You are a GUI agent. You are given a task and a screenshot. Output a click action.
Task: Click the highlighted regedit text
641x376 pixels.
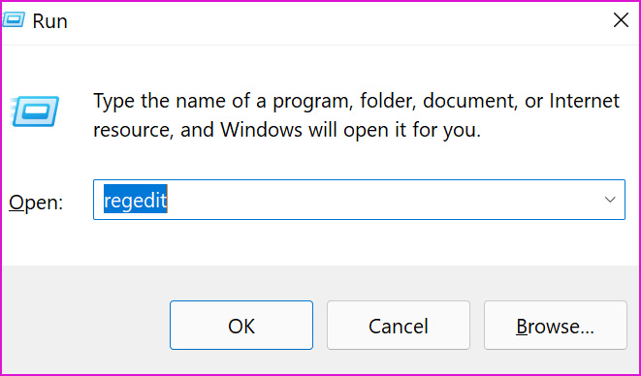(x=136, y=200)
